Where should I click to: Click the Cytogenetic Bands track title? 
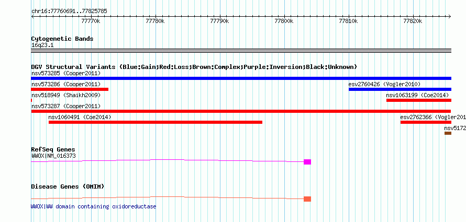62,39
